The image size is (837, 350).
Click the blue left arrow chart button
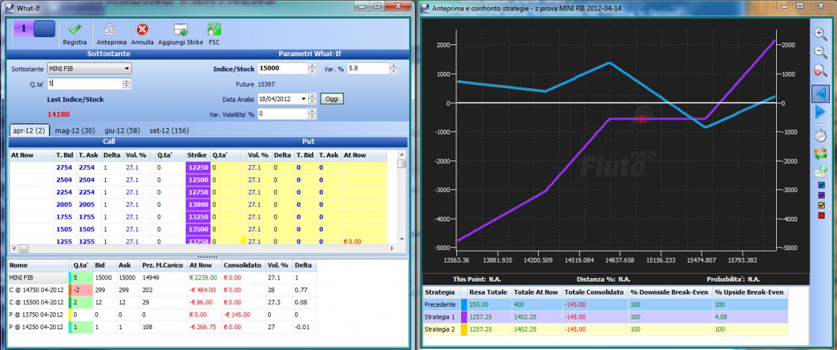[820, 93]
